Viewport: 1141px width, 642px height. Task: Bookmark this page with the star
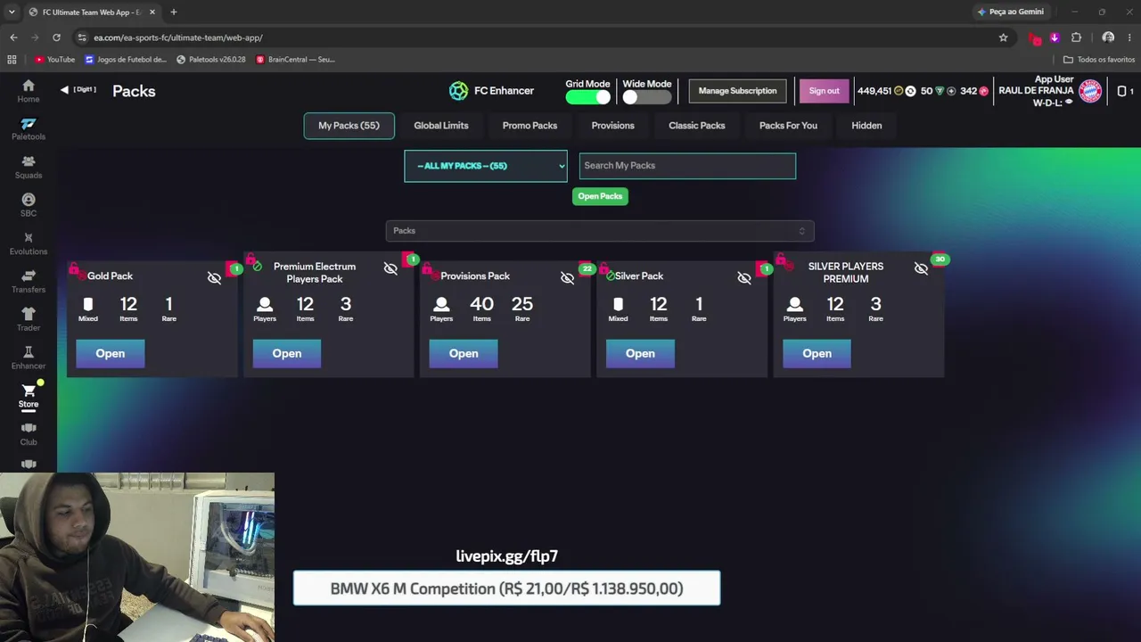[1003, 37]
